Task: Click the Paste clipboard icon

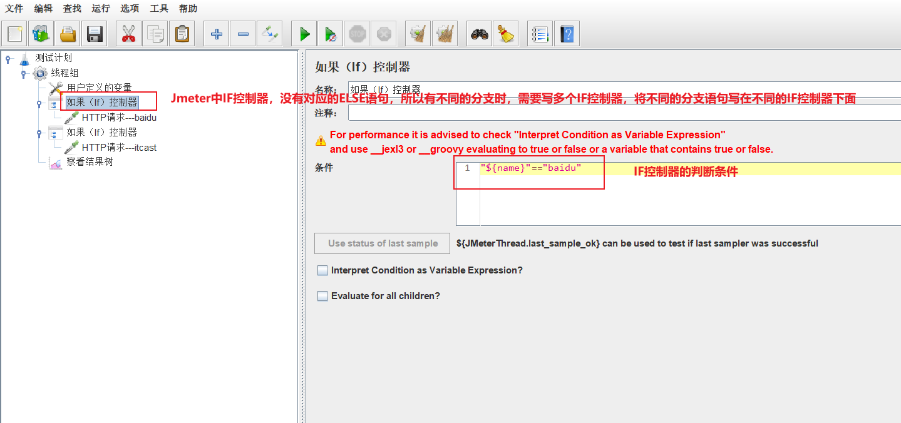Action: click(182, 34)
